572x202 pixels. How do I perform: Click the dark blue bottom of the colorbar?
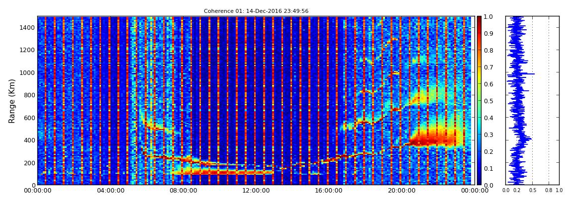pos(479,181)
